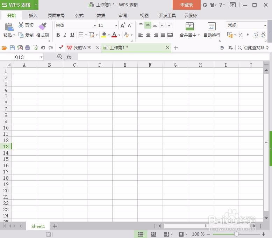Open file with the folder icon

point(4,48)
